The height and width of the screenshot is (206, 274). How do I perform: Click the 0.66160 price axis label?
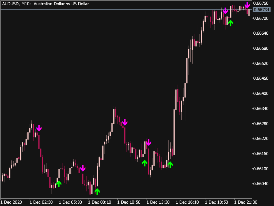click(x=261, y=154)
